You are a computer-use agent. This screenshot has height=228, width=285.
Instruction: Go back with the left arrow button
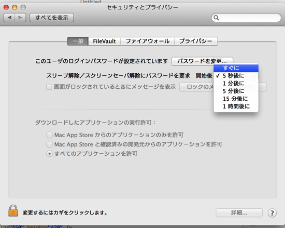(x=9, y=18)
